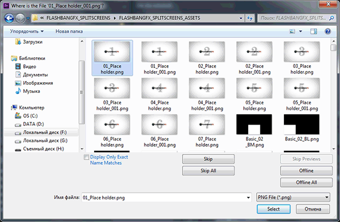Open the Упорядочить menu
Viewport: 340px width, 222px height.
pos(27,32)
